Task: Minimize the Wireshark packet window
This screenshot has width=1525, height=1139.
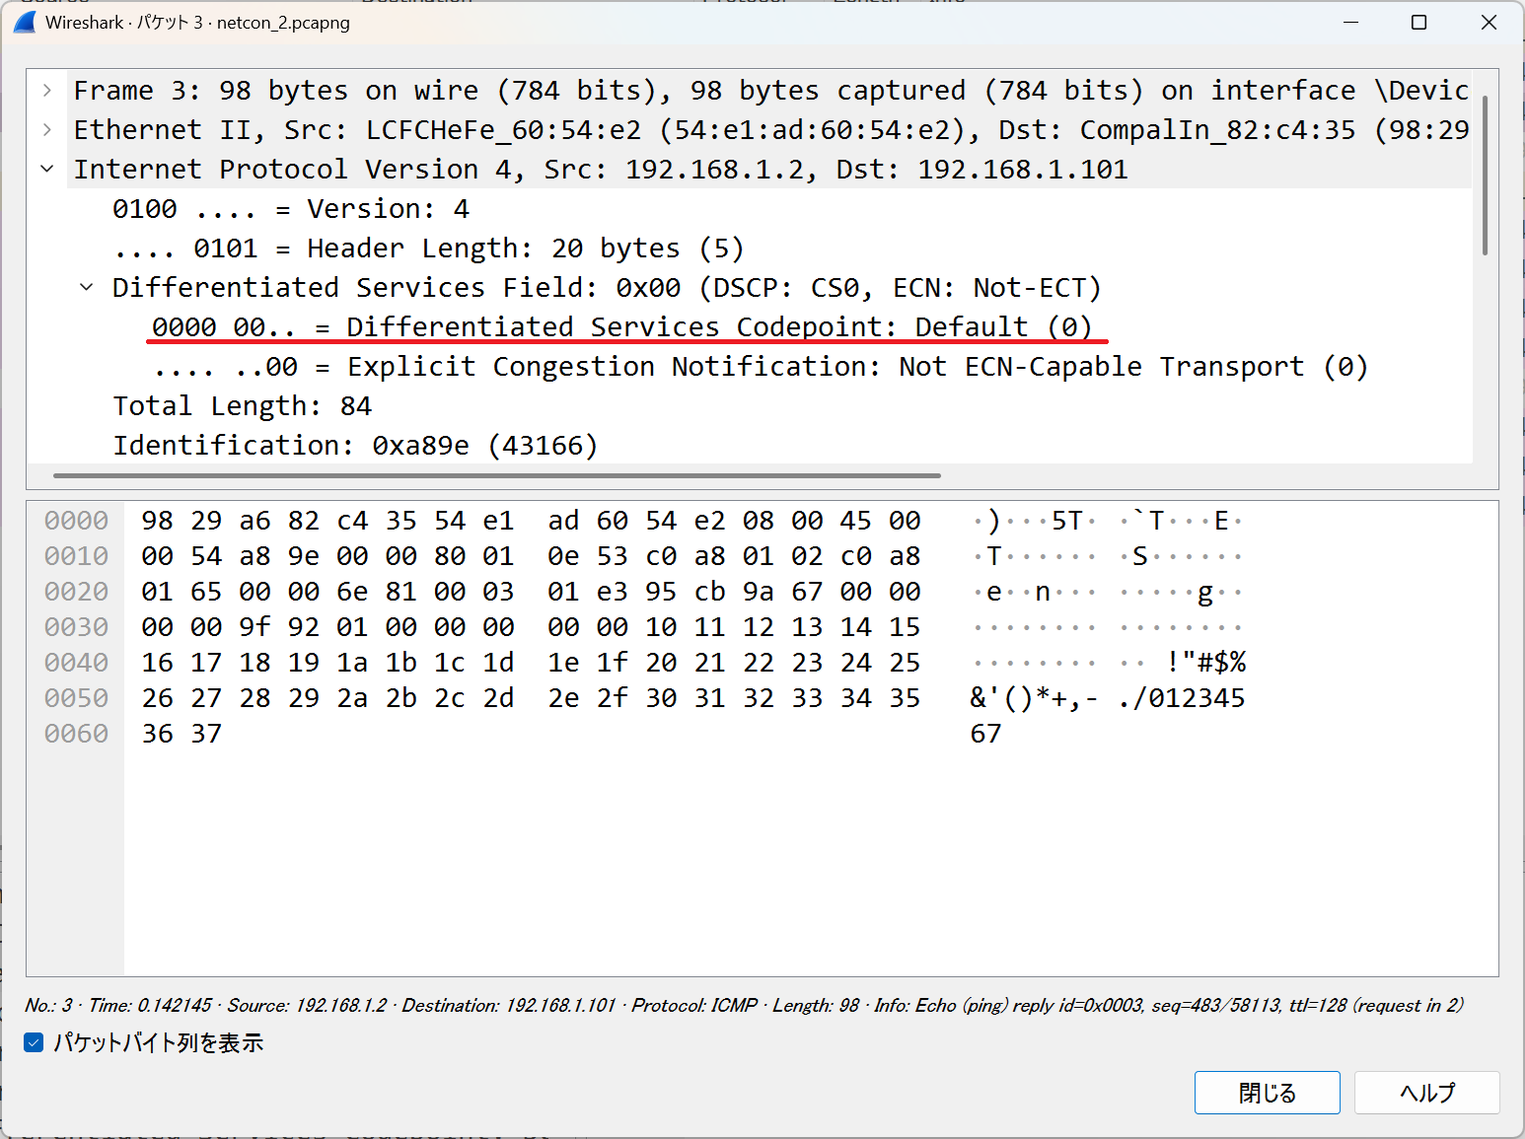Action: click(1351, 22)
